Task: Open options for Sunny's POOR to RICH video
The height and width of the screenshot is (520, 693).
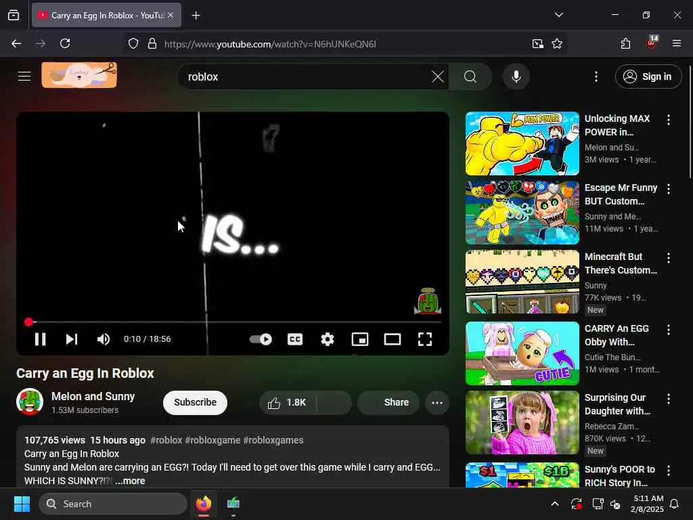Action: click(668, 471)
